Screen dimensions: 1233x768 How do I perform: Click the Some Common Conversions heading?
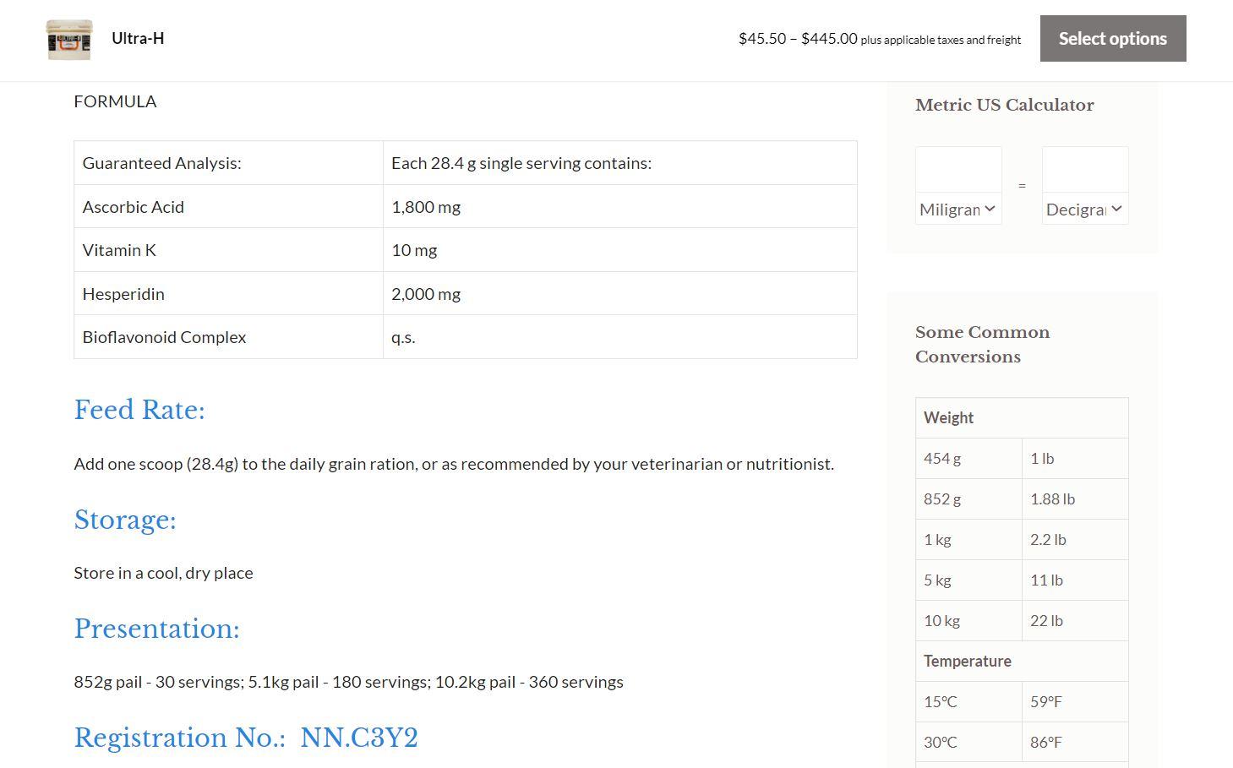[982, 344]
